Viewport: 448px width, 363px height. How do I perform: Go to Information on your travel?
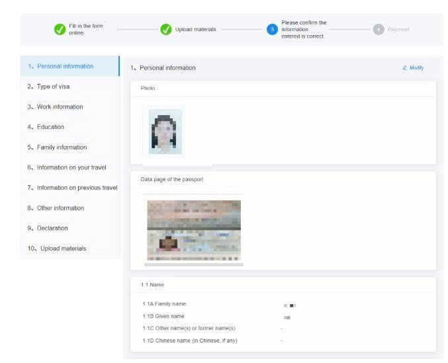coord(70,167)
